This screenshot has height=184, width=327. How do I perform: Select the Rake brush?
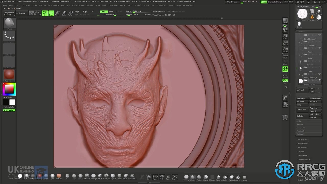[x=67, y=176]
